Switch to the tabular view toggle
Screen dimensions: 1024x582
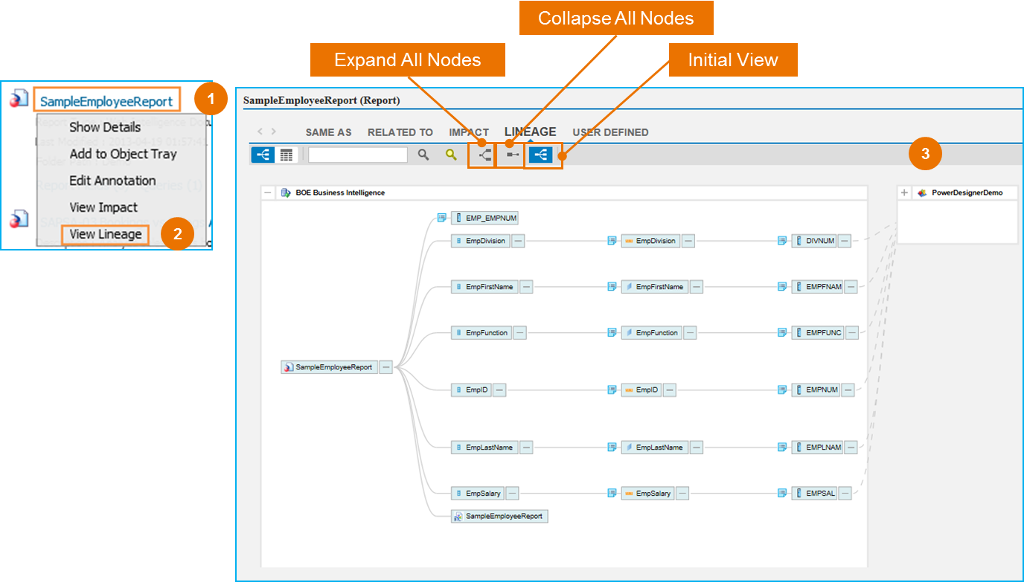pos(287,155)
